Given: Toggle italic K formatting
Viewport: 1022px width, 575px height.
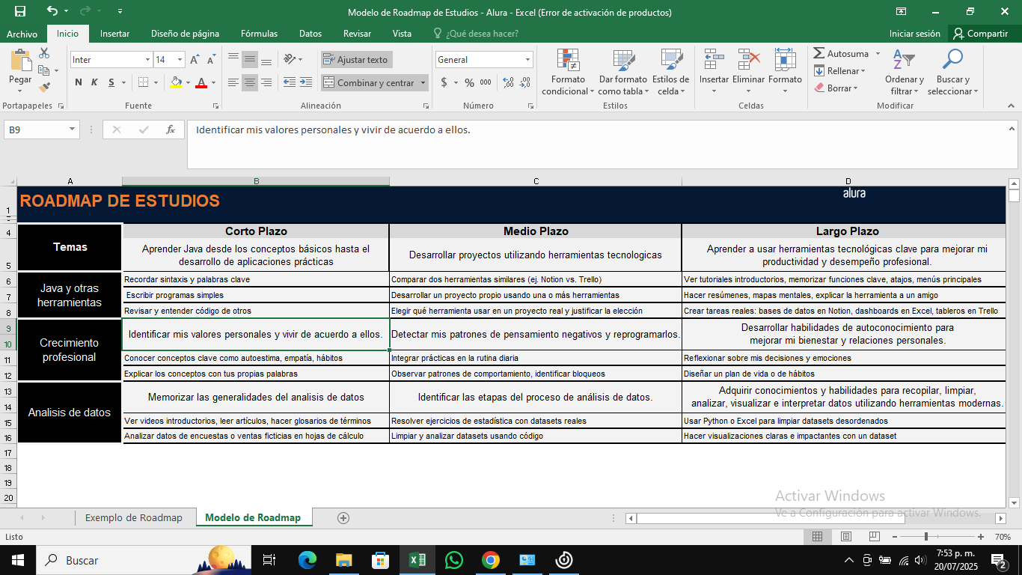Looking at the screenshot, I should [95, 82].
